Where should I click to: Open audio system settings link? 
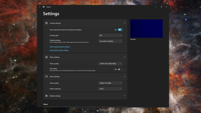[59, 50]
